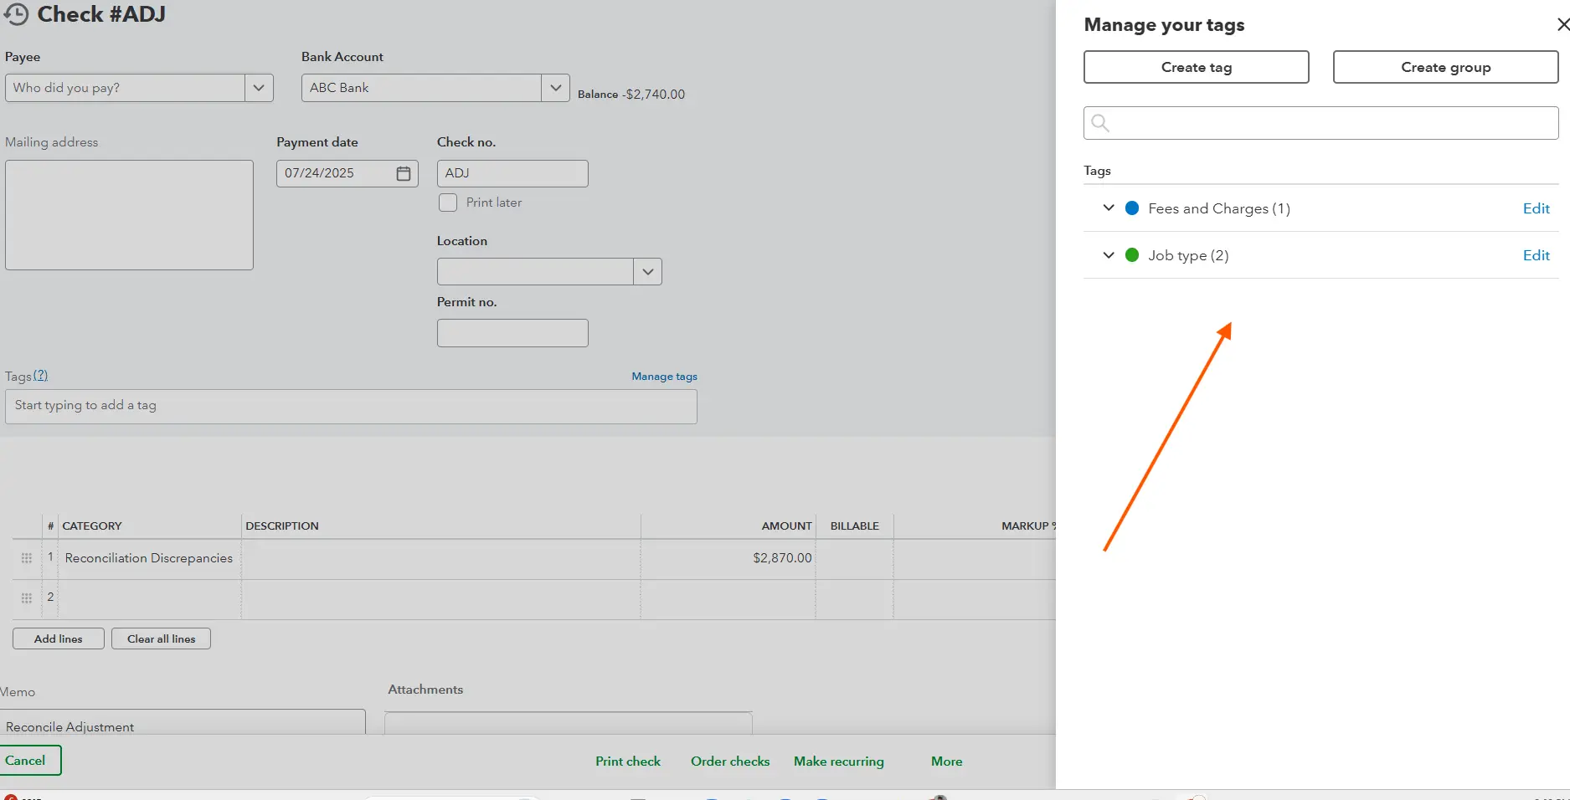Click the check history clock icon

pos(16,14)
